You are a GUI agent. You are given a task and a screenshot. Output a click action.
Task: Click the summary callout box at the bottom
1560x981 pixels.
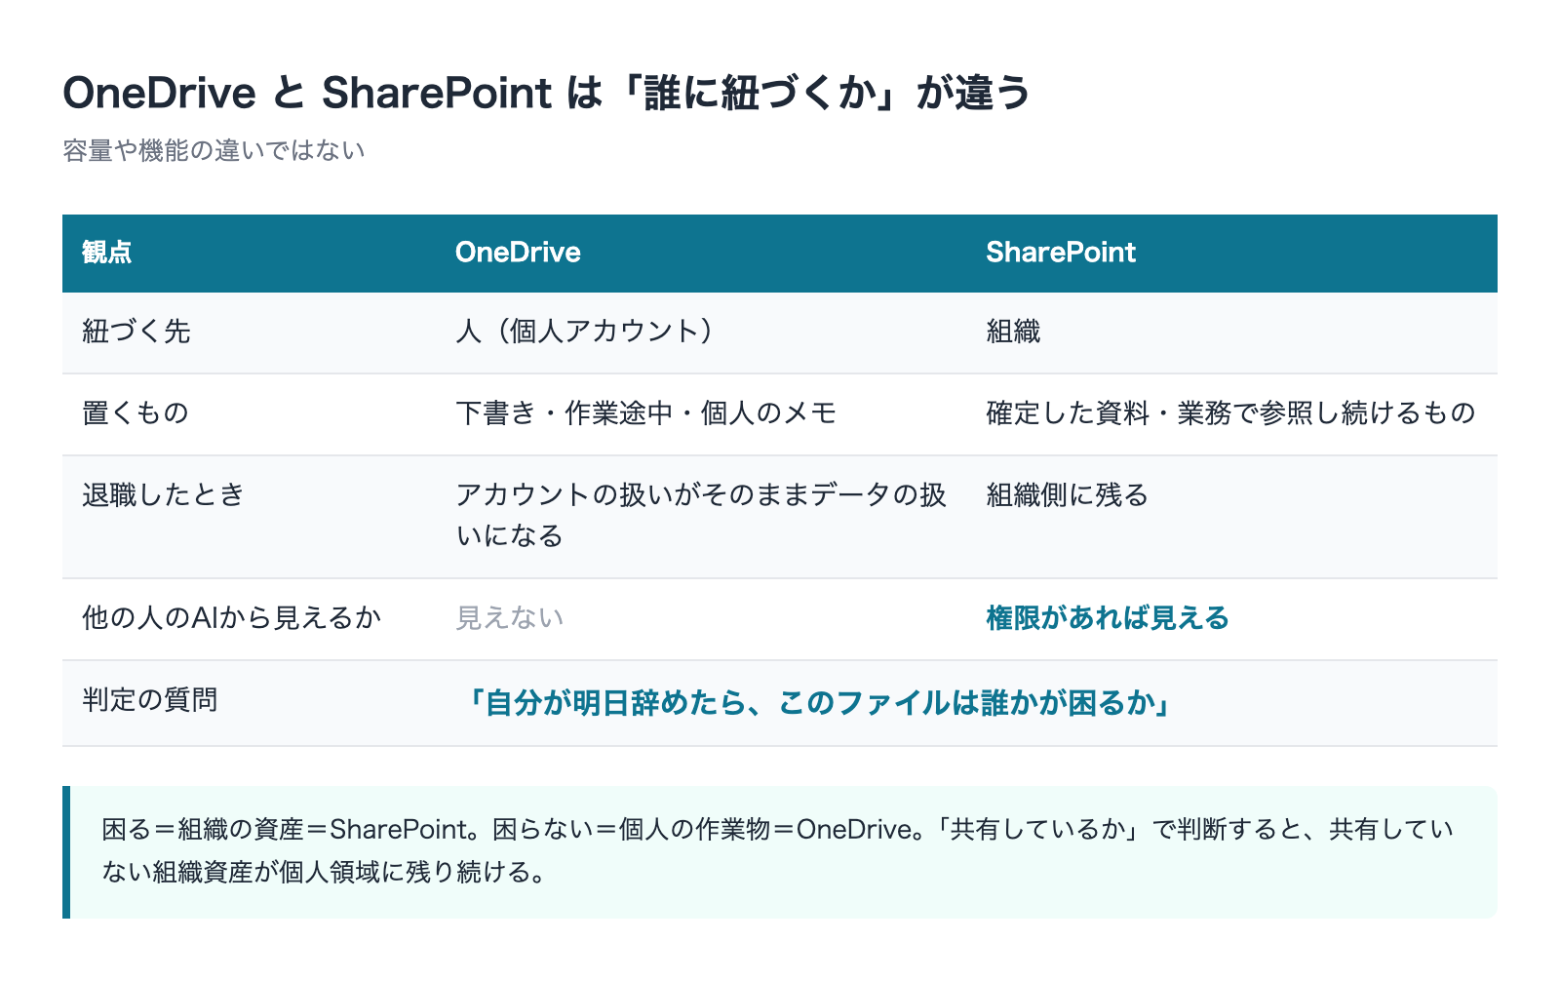coord(780,851)
